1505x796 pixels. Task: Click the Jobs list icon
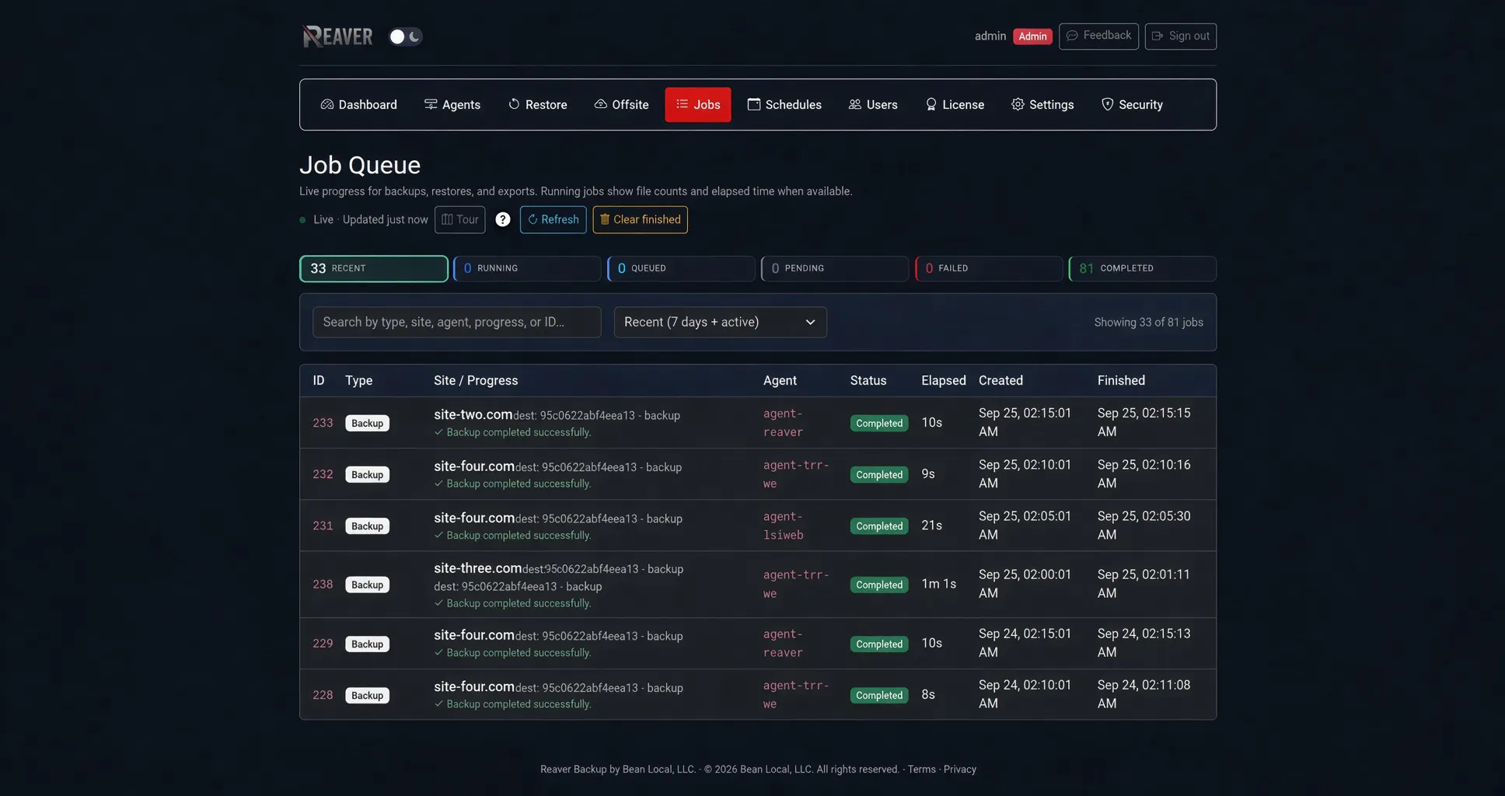682,104
